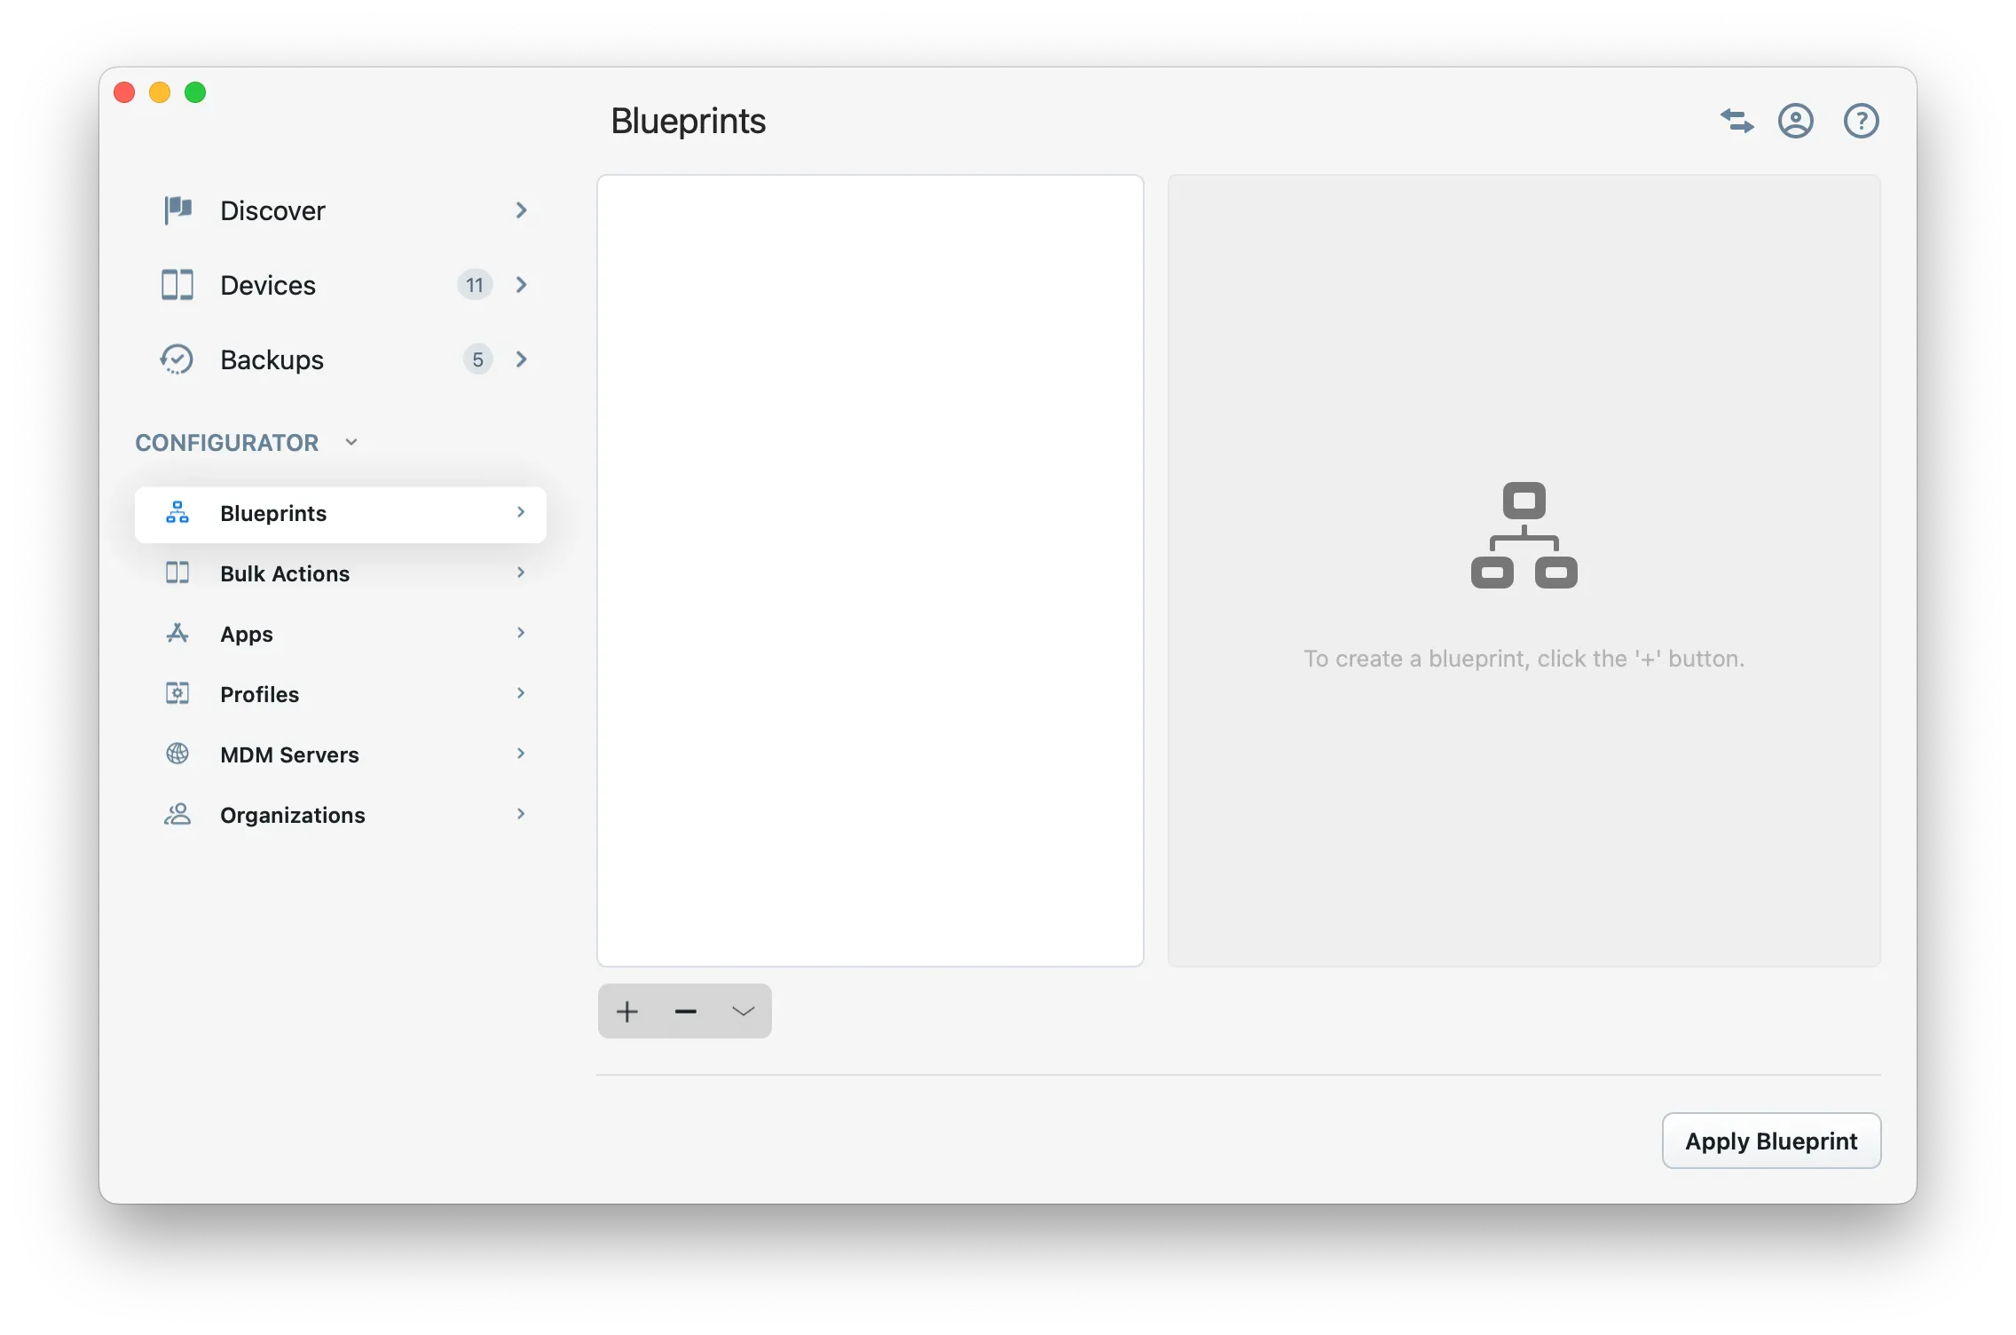Click the Devices count badge showing 11

[x=475, y=285]
